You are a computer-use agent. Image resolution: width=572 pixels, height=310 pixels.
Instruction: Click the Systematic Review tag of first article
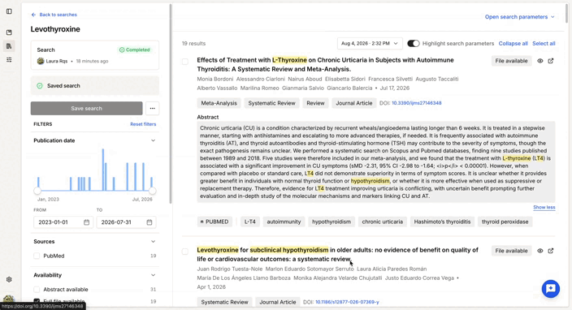(x=271, y=103)
